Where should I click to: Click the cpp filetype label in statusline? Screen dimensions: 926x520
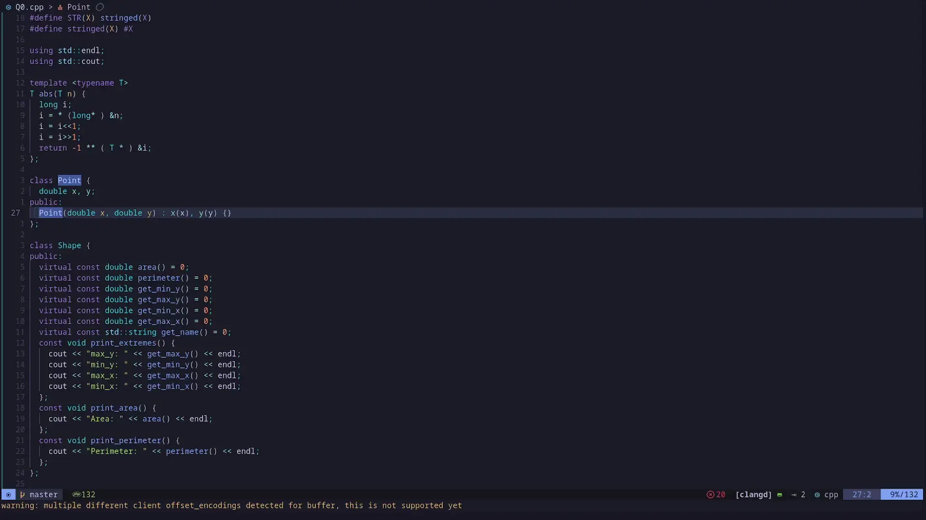click(831, 494)
